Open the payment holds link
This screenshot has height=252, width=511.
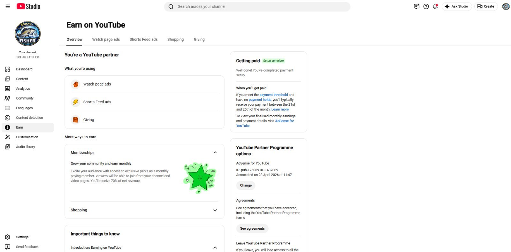[x=260, y=100]
